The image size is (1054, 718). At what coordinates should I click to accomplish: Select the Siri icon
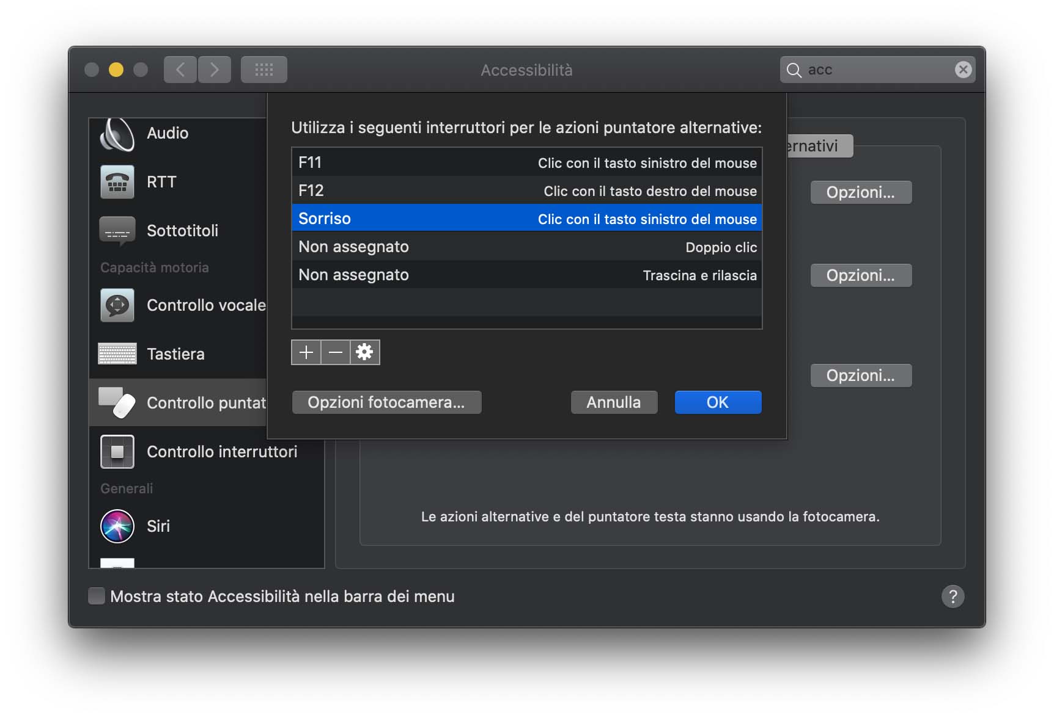click(x=117, y=526)
